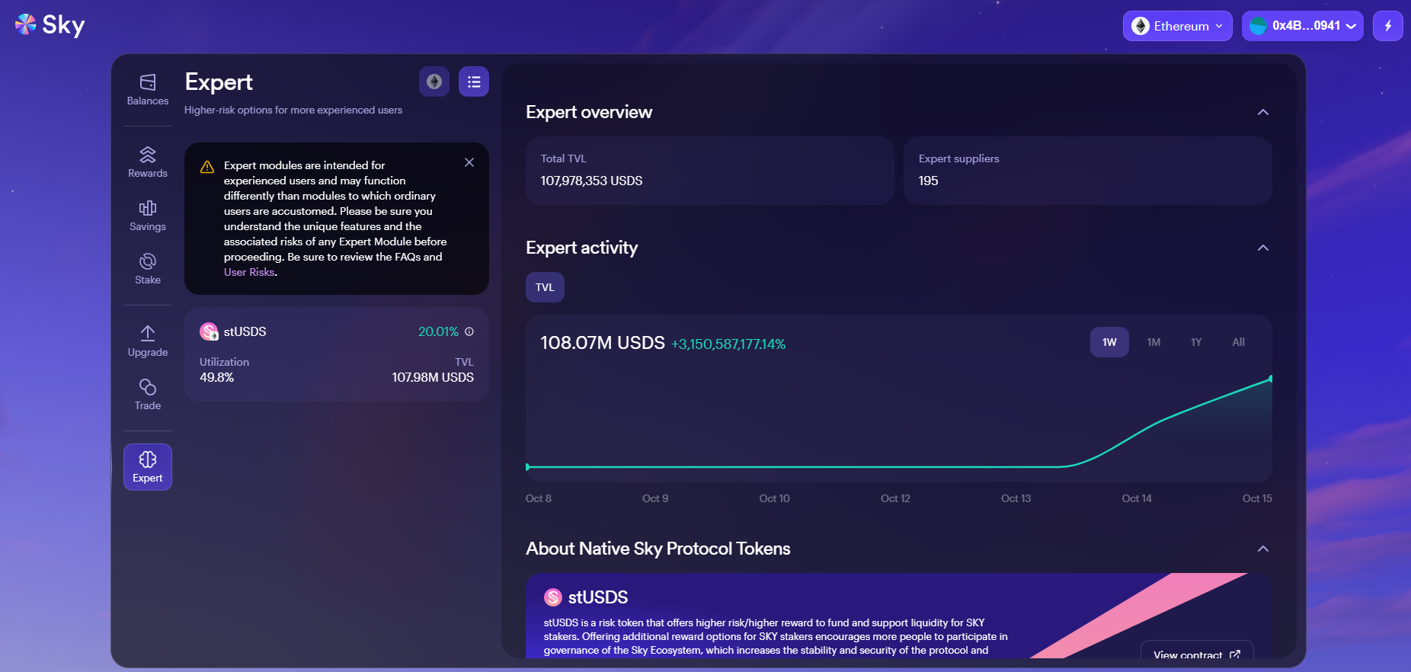Collapse the Expert overview section
1411x672 pixels.
(x=1262, y=112)
